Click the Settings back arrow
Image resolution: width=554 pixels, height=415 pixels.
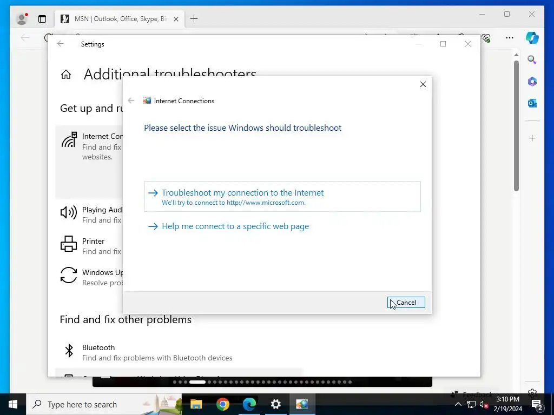click(x=61, y=44)
